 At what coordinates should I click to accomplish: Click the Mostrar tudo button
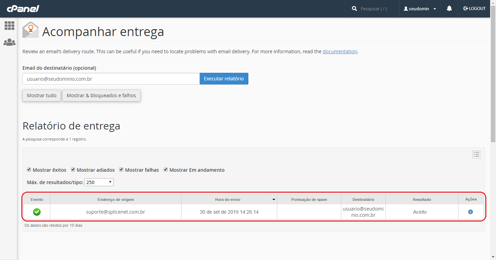(42, 95)
